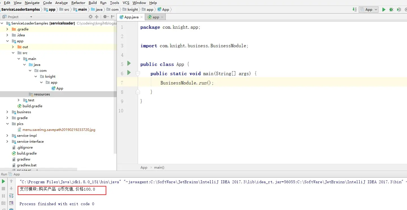This screenshot has height=210, width=407.
Task: Open the Run menu
Action: coord(103,3)
